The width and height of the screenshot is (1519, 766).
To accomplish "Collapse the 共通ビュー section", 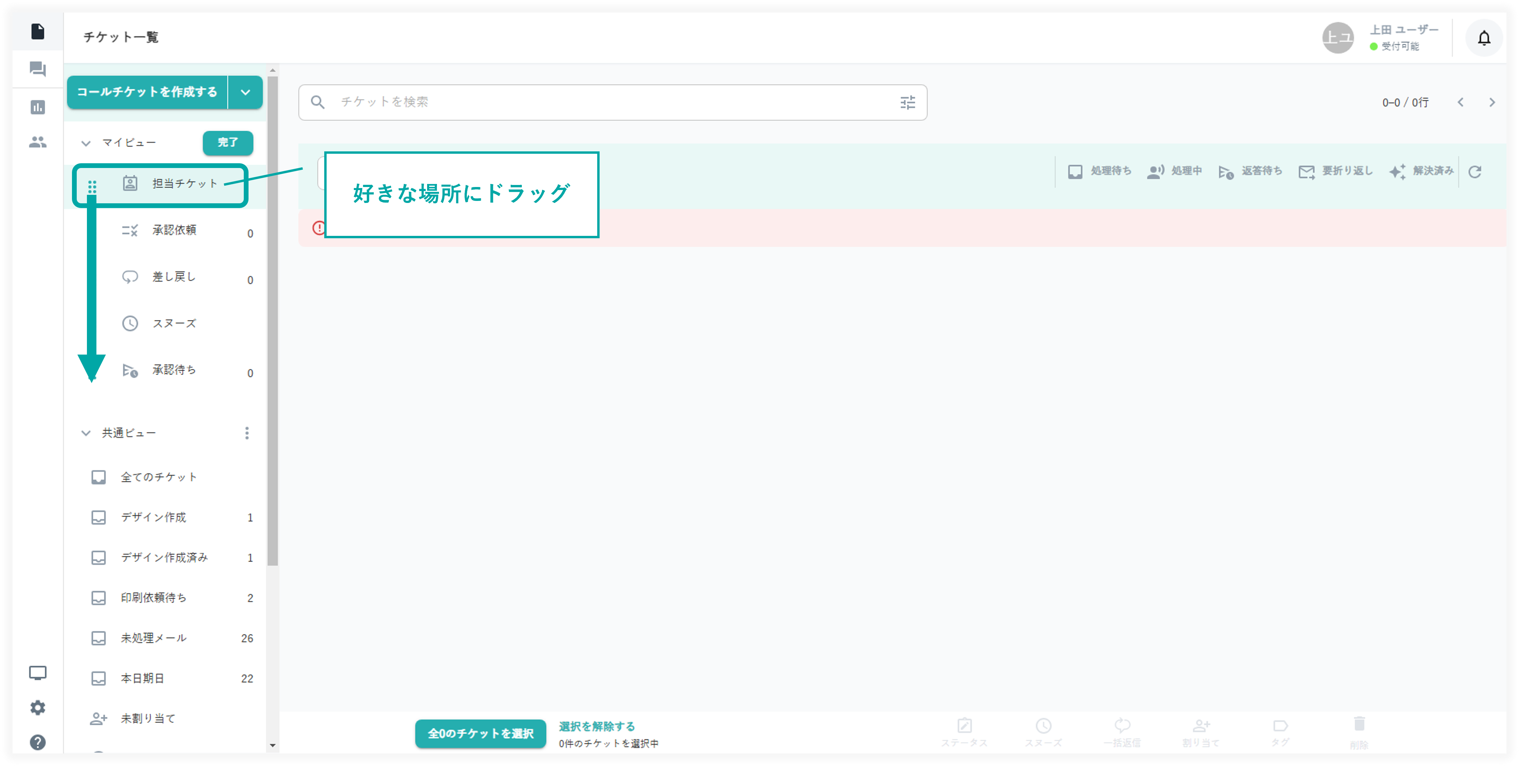I will (86, 433).
